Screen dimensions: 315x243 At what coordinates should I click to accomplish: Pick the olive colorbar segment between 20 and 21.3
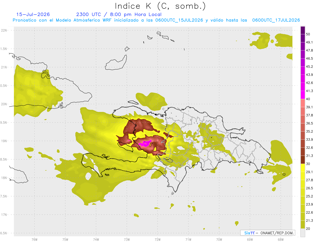pyautogui.click(x=303, y=224)
